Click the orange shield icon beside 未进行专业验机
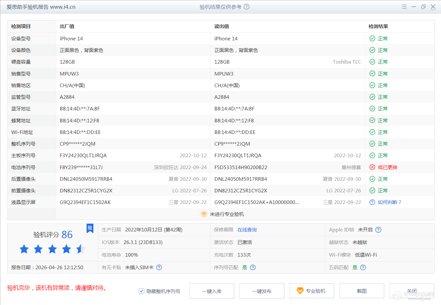The width and height of the screenshot is (441, 305). tap(204, 214)
